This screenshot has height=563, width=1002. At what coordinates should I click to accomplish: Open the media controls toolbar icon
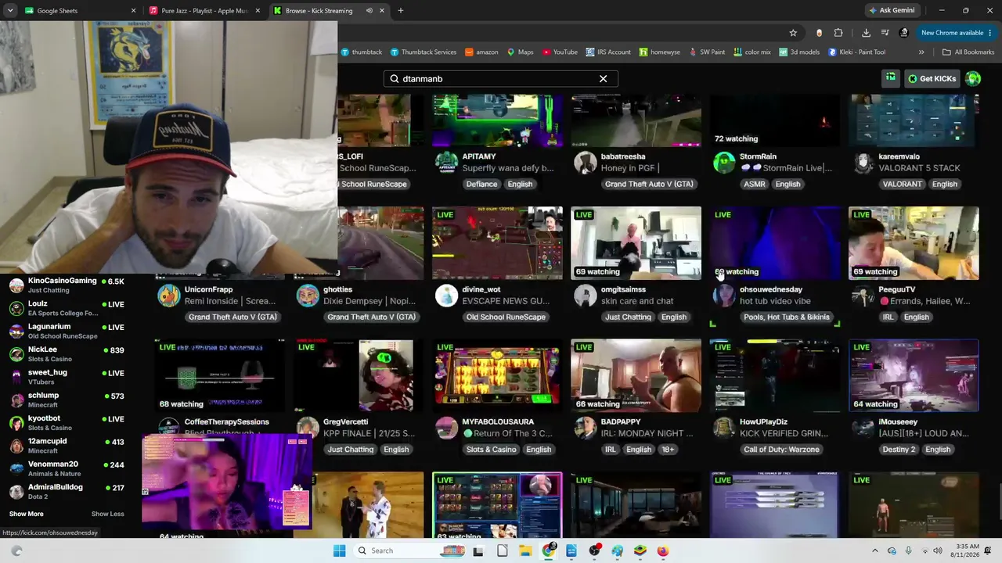[885, 33]
